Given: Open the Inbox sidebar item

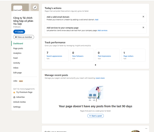Looking at the screenshot, I should 16,68.
